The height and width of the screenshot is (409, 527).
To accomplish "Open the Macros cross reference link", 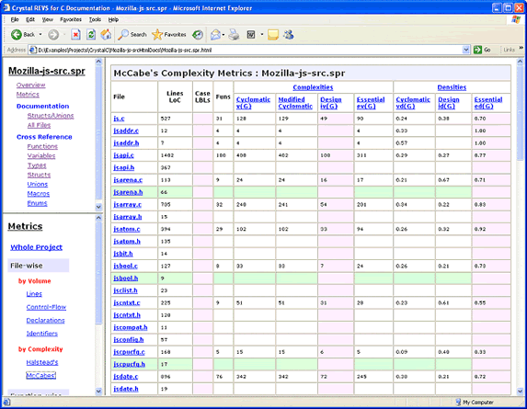I will pyautogui.click(x=39, y=194).
